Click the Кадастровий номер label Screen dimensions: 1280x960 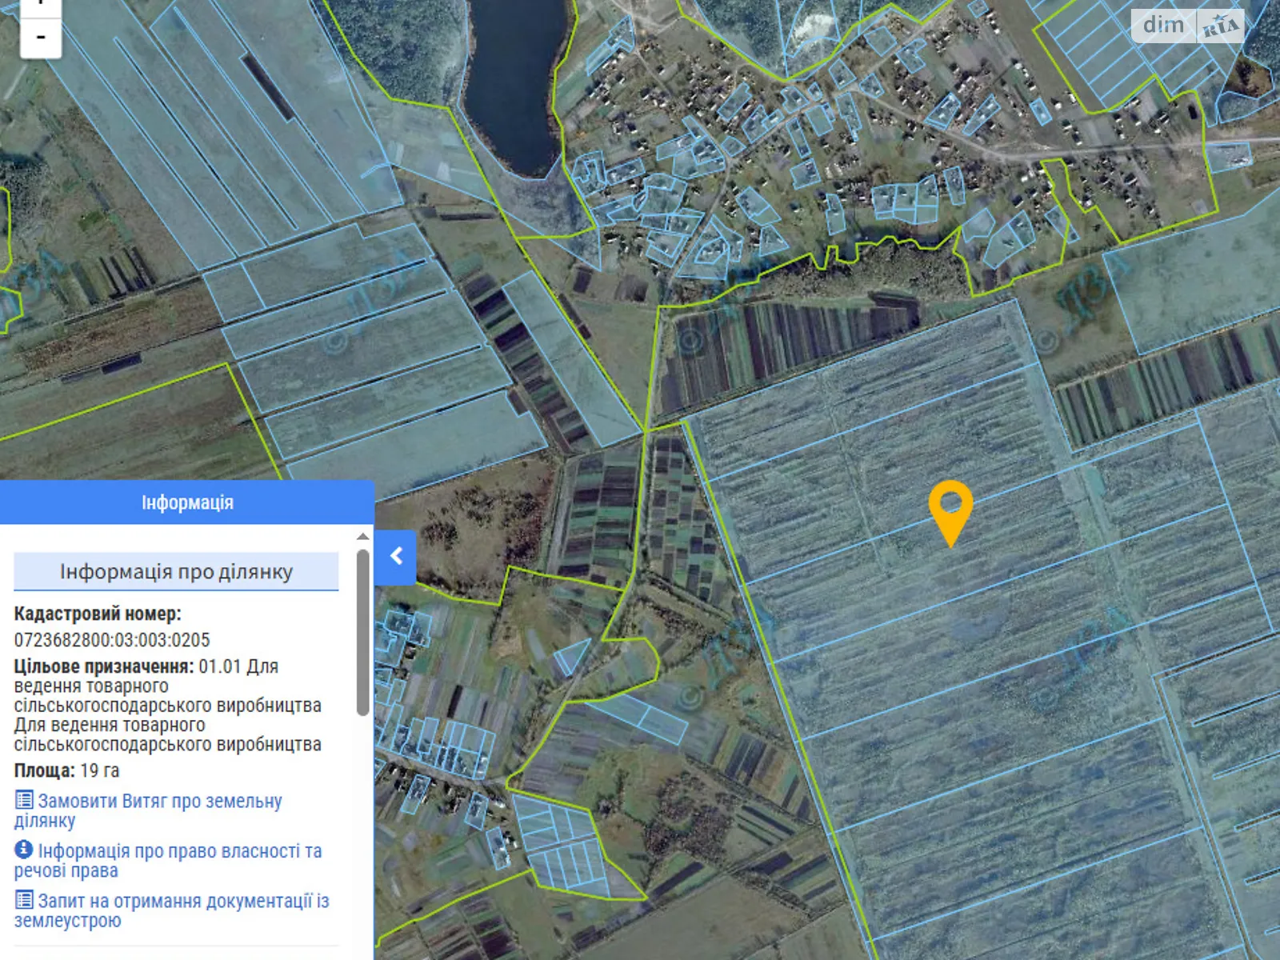98,614
